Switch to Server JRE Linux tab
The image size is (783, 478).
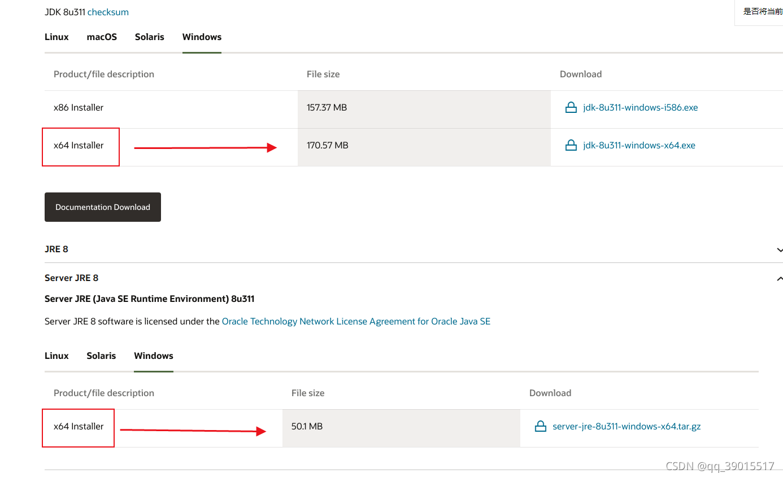click(56, 356)
